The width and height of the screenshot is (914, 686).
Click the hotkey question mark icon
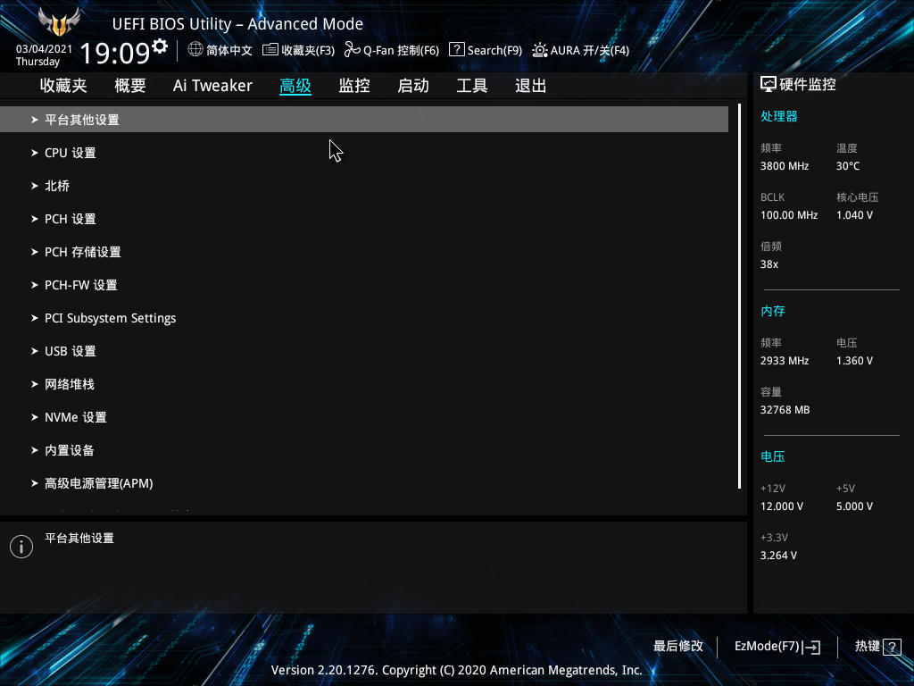coord(893,647)
